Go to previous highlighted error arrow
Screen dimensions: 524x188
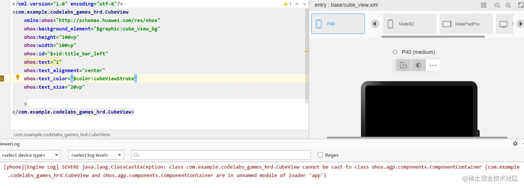(x=297, y=4)
